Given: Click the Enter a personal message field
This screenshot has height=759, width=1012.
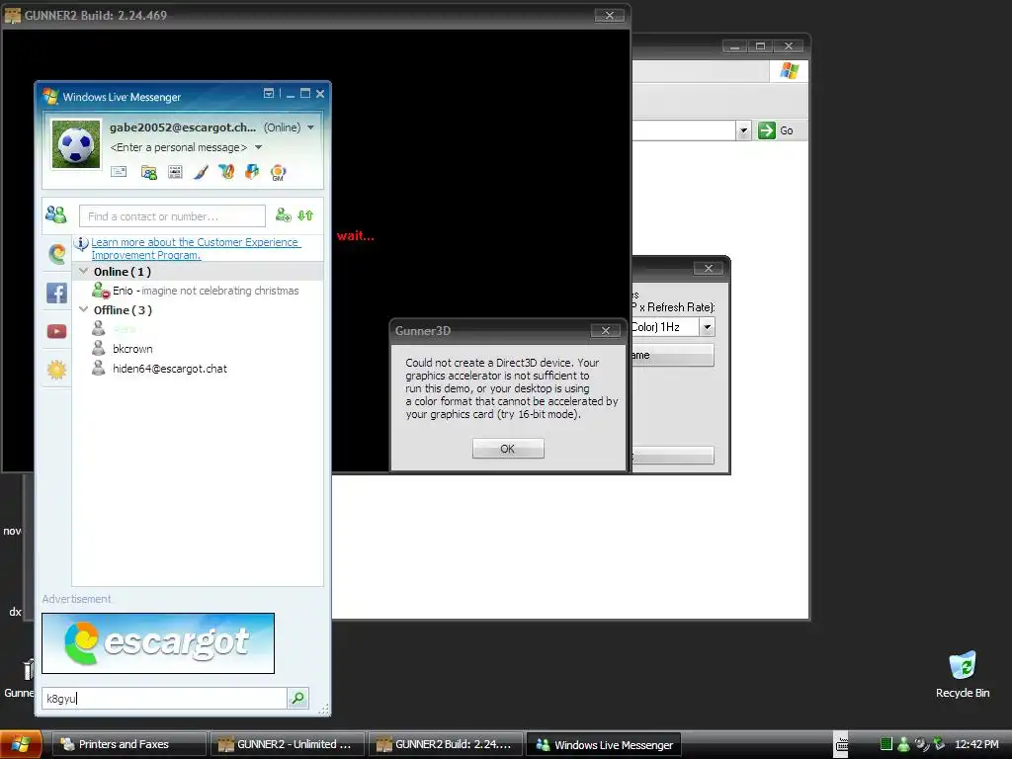Looking at the screenshot, I should [x=179, y=147].
